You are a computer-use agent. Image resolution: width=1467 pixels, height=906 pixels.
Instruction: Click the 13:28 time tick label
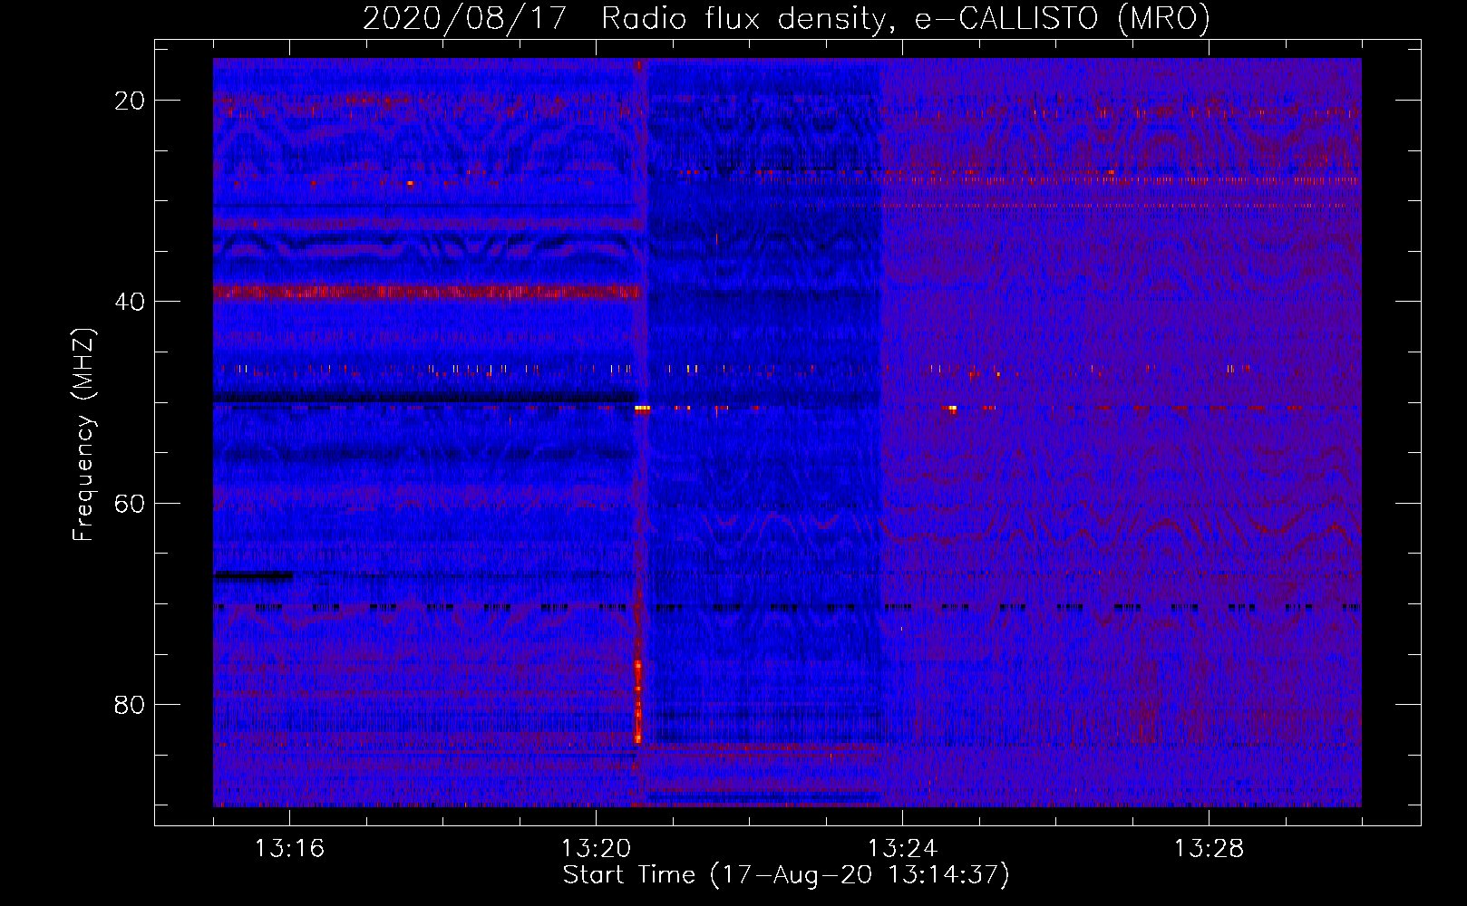[x=1209, y=849]
